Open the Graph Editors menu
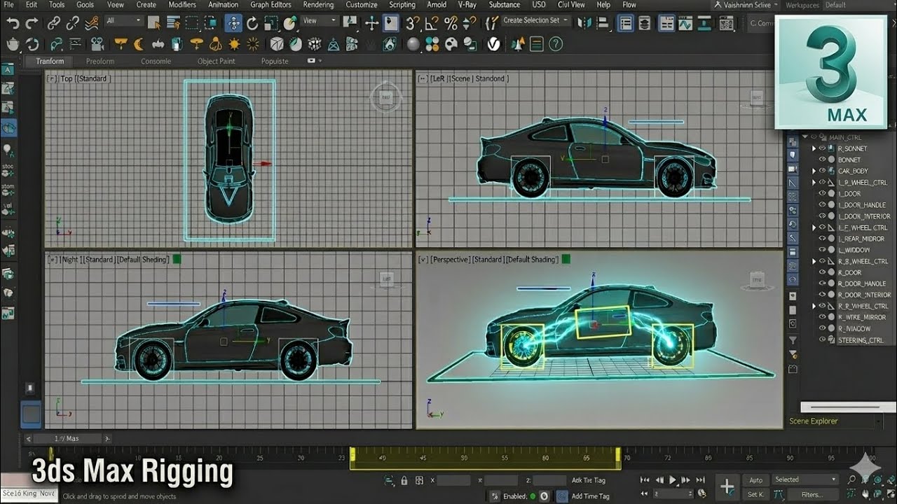Screen dimensions: 897x504 (x=271, y=5)
